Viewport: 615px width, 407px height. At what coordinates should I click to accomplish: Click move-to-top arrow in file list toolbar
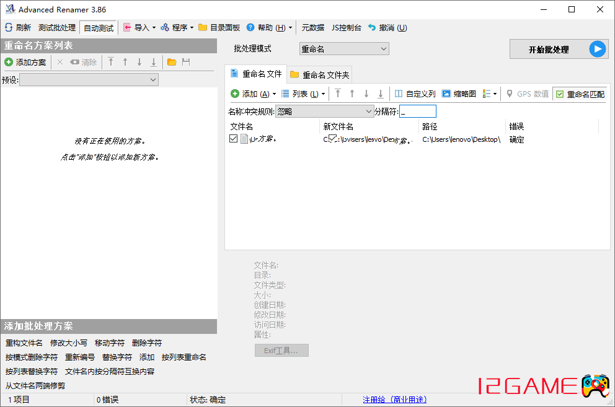338,94
